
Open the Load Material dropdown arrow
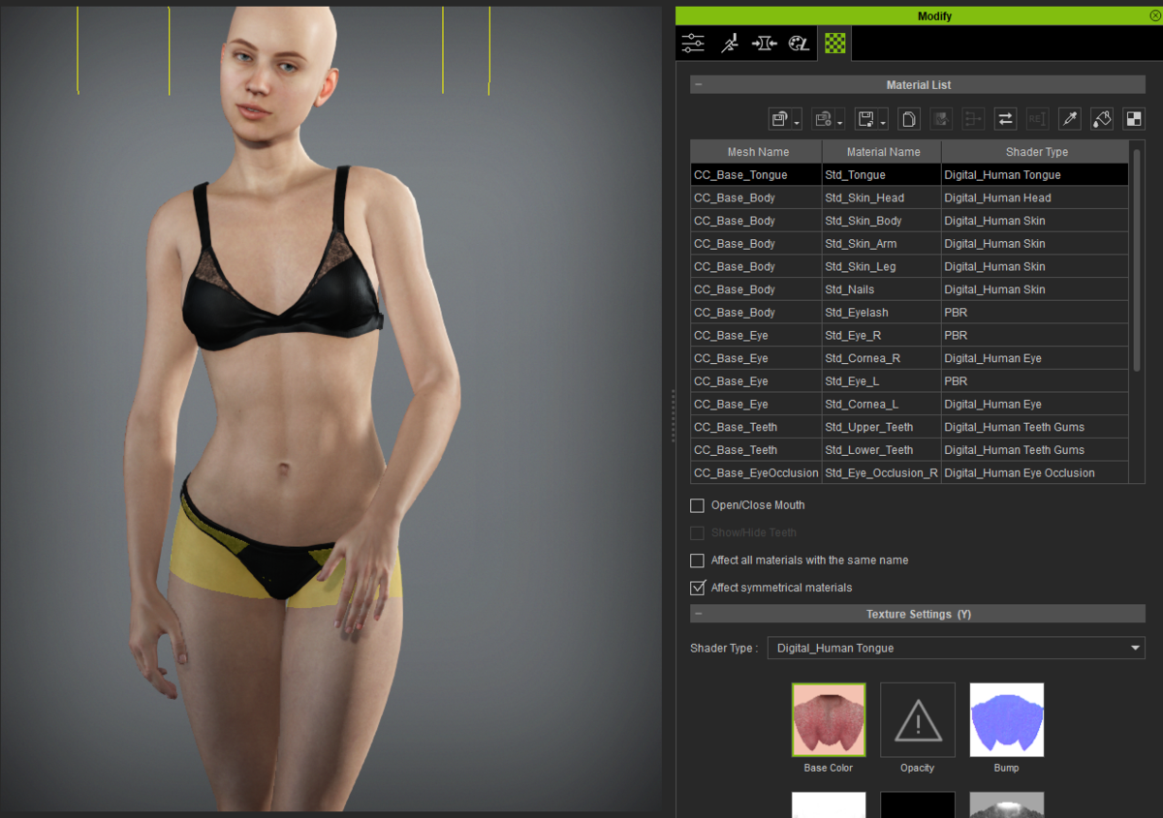pyautogui.click(x=797, y=123)
